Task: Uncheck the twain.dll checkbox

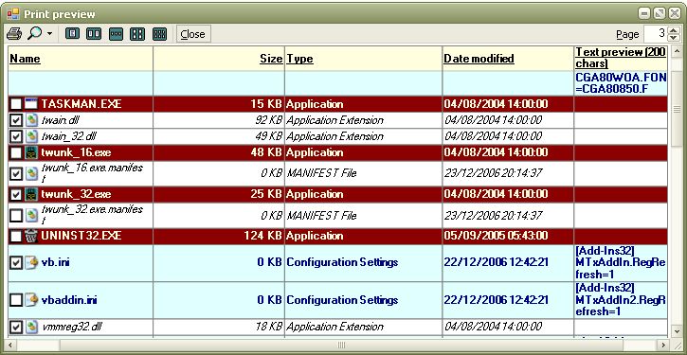Action: [16, 120]
